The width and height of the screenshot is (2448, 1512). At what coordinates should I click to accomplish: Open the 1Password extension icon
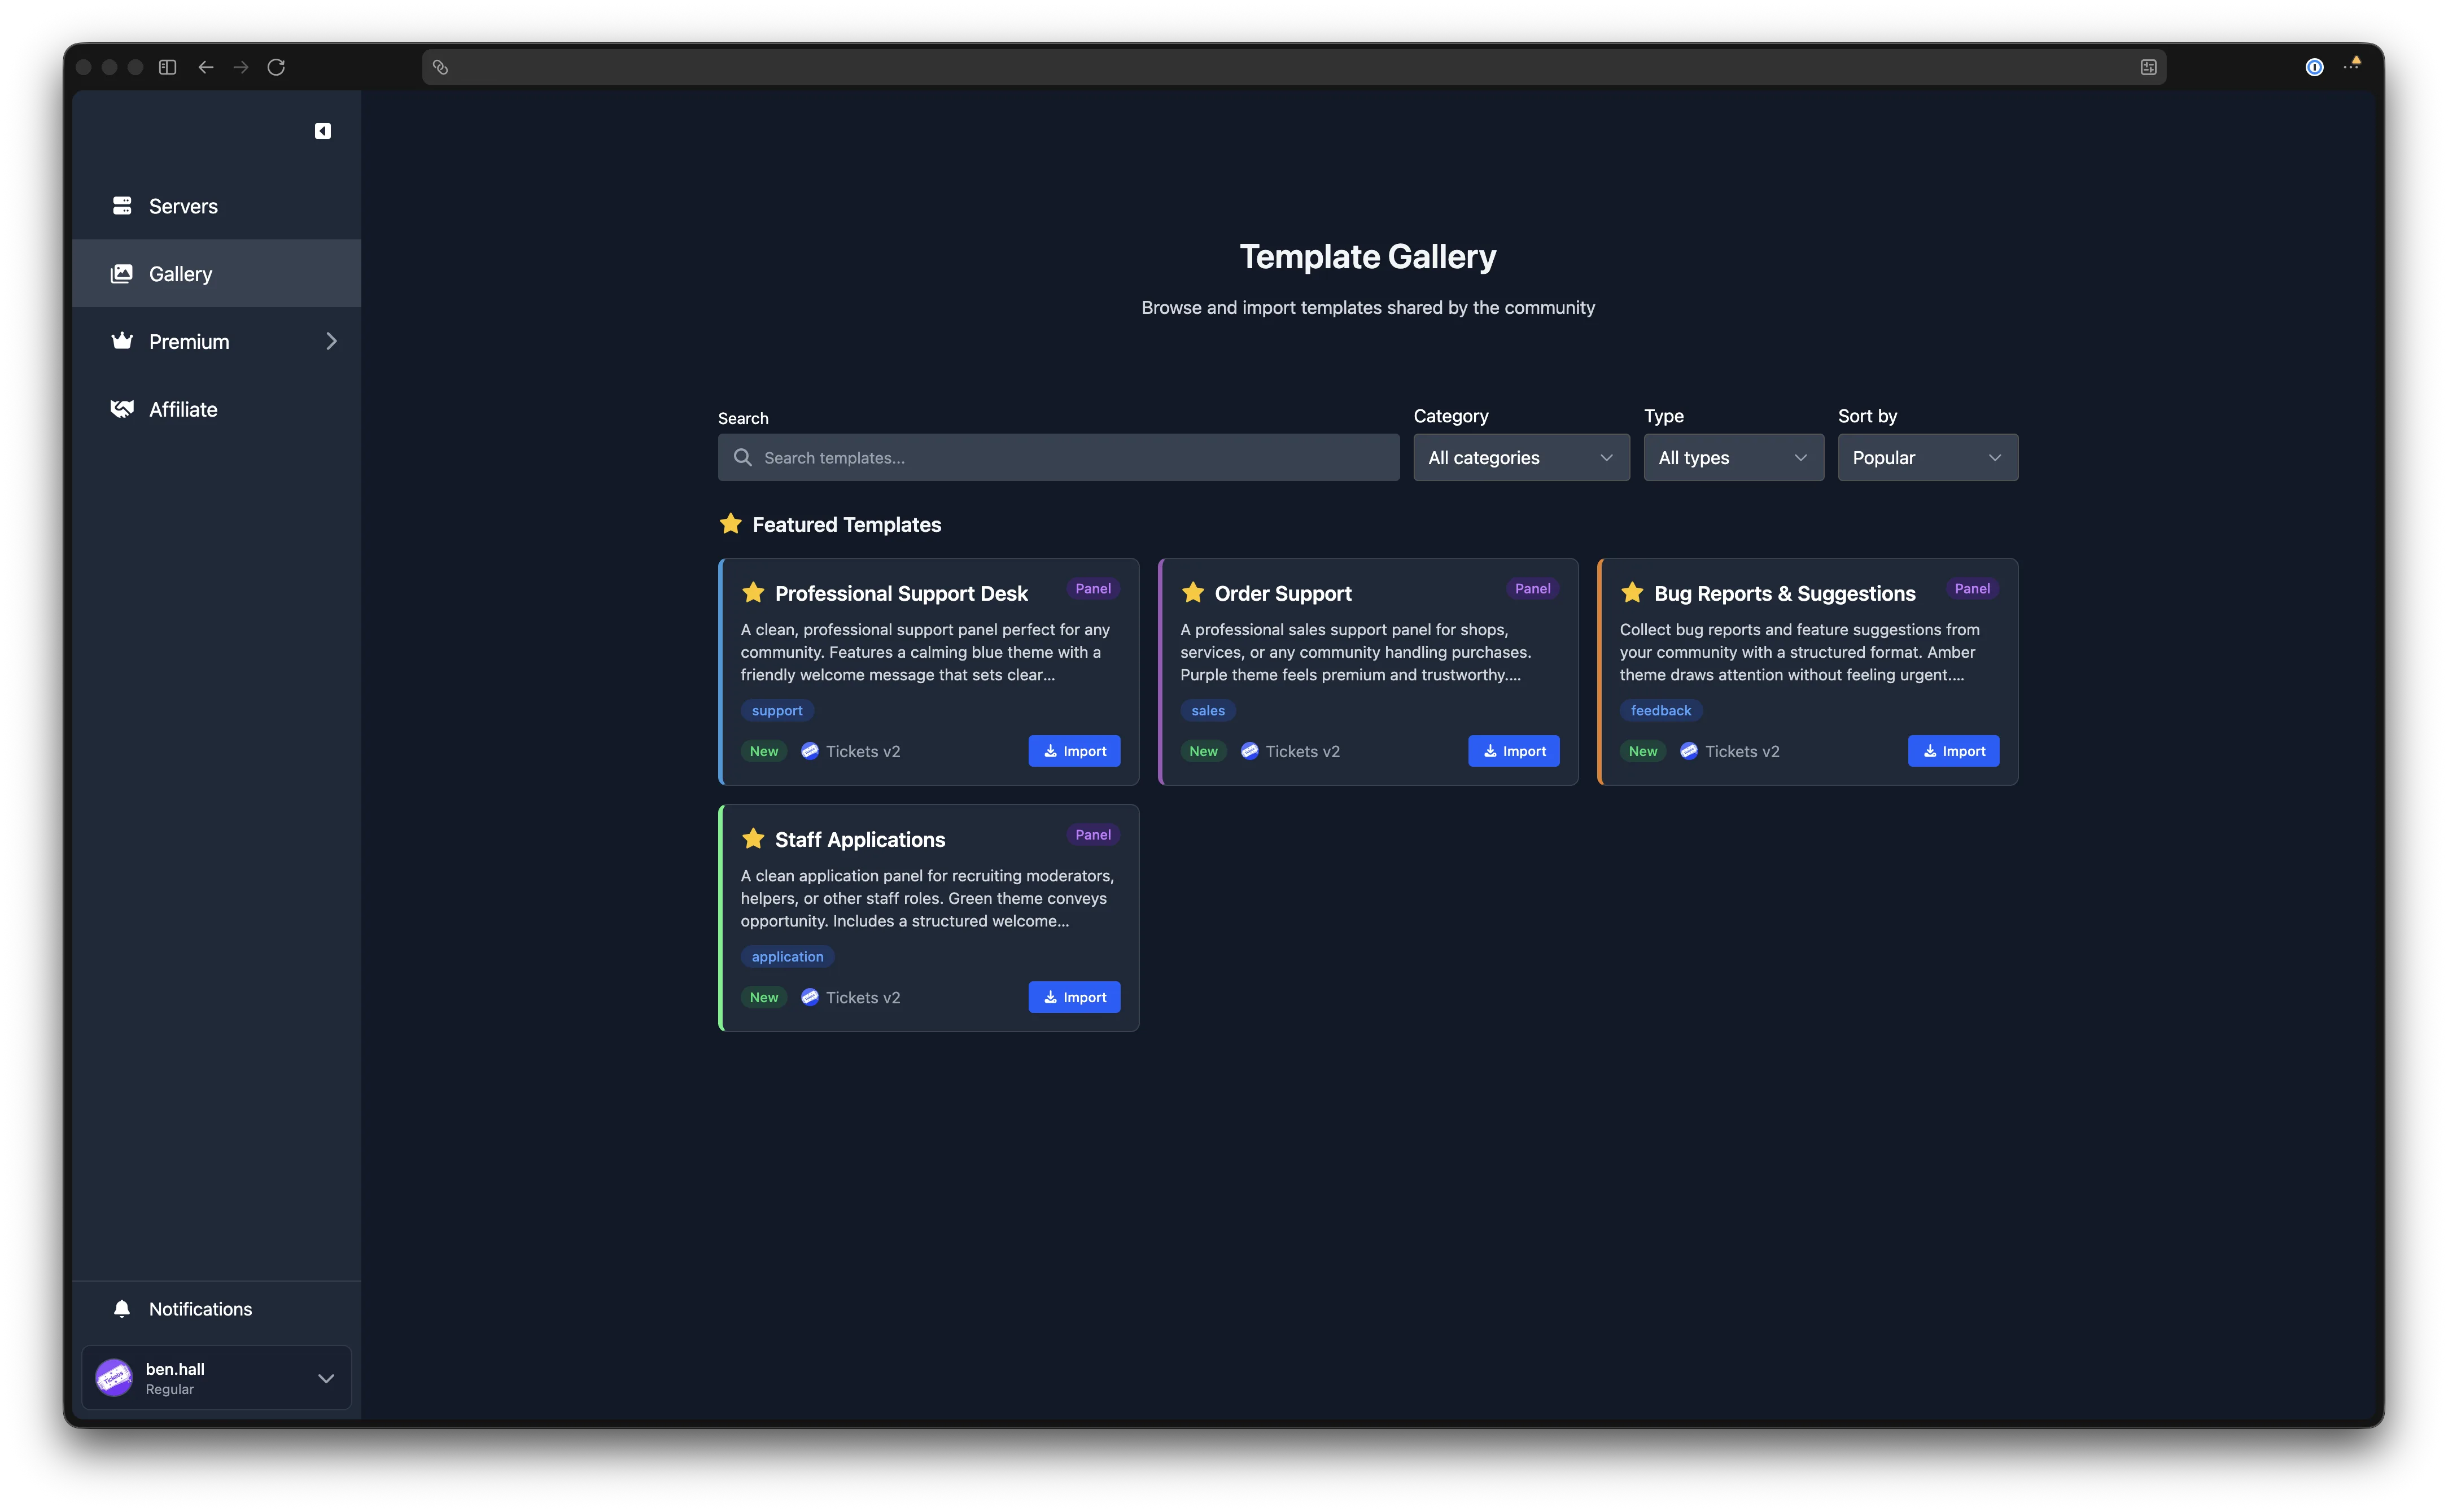[2314, 67]
